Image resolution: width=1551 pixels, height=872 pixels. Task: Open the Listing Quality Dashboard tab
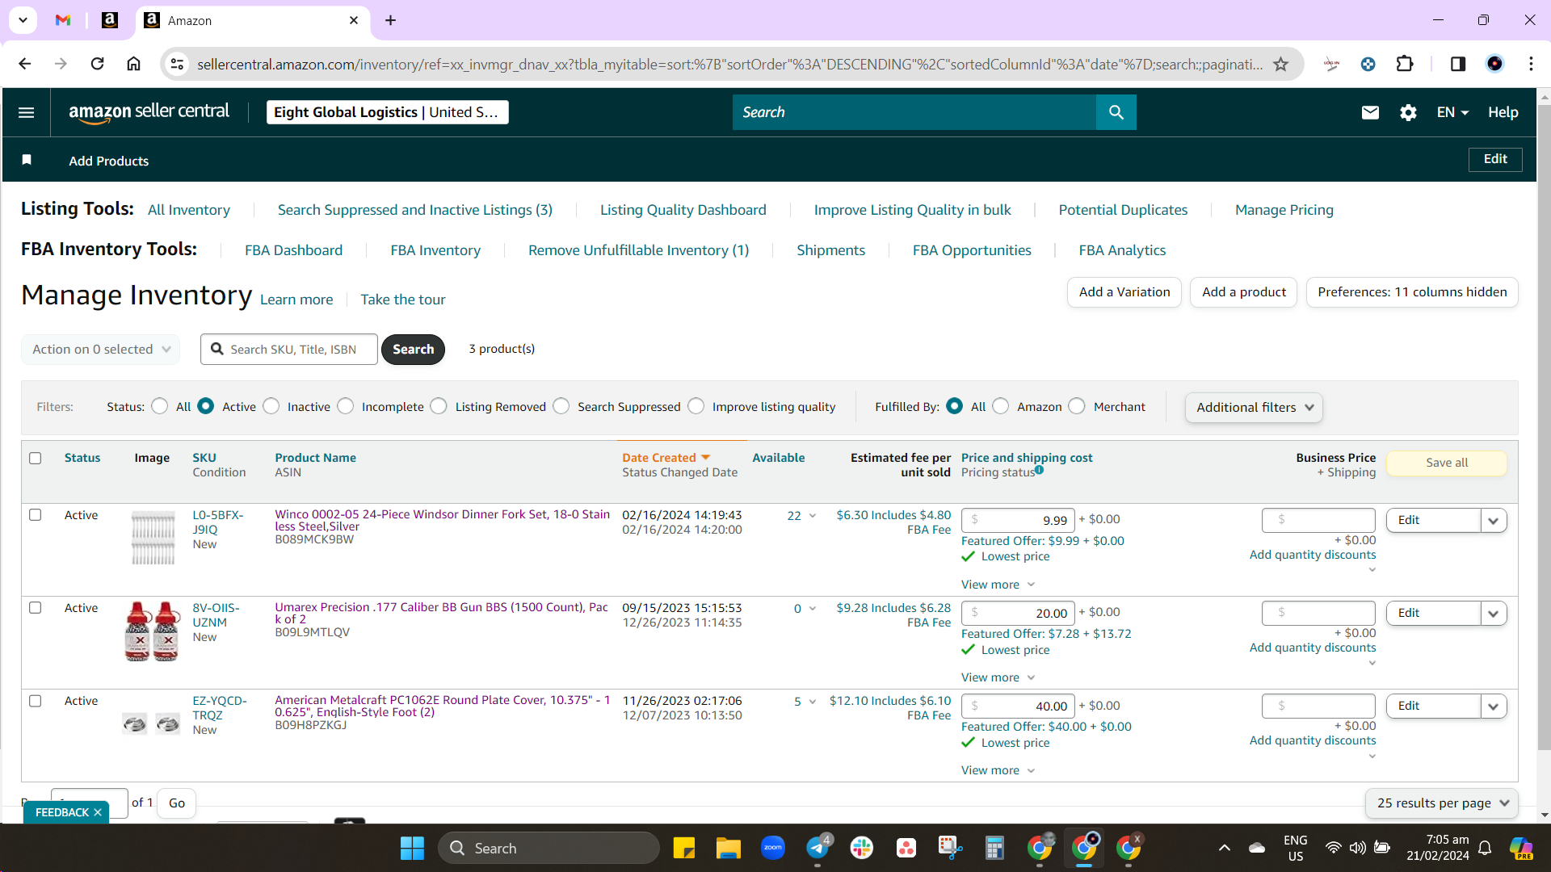coord(683,210)
